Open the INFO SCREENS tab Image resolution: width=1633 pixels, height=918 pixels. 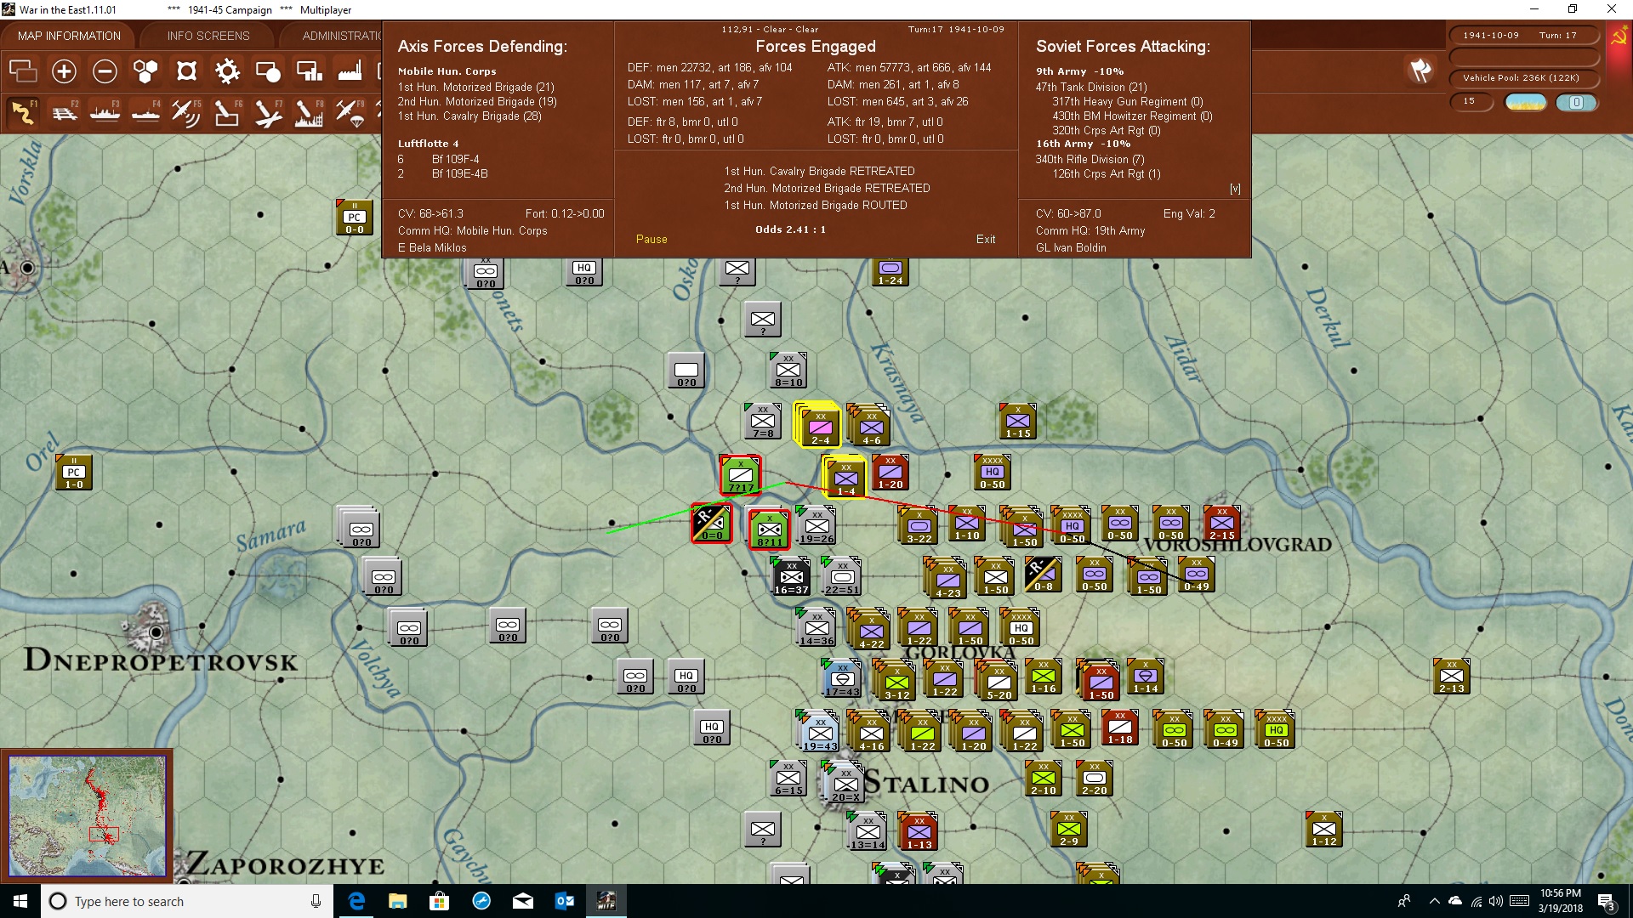[x=208, y=36]
